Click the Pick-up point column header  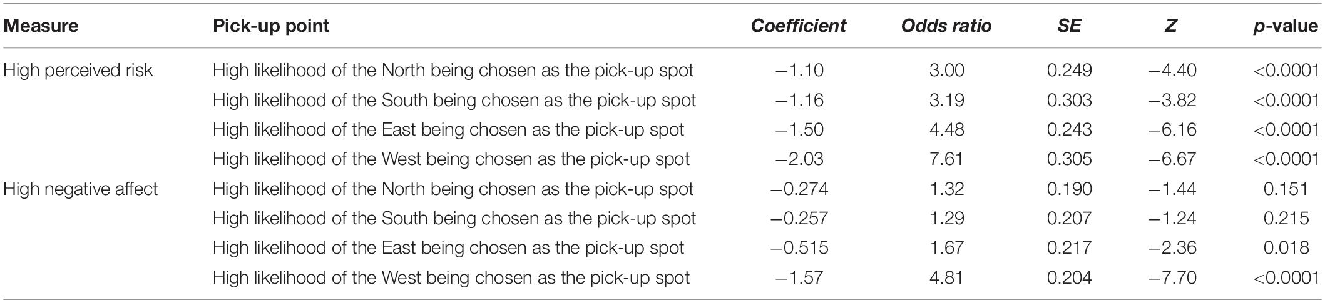(x=271, y=26)
